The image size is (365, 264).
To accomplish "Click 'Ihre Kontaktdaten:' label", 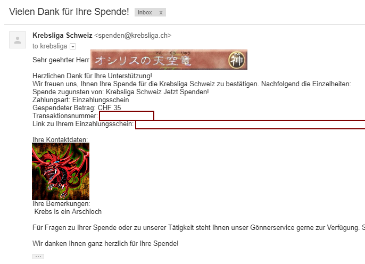I will [x=60, y=139].
